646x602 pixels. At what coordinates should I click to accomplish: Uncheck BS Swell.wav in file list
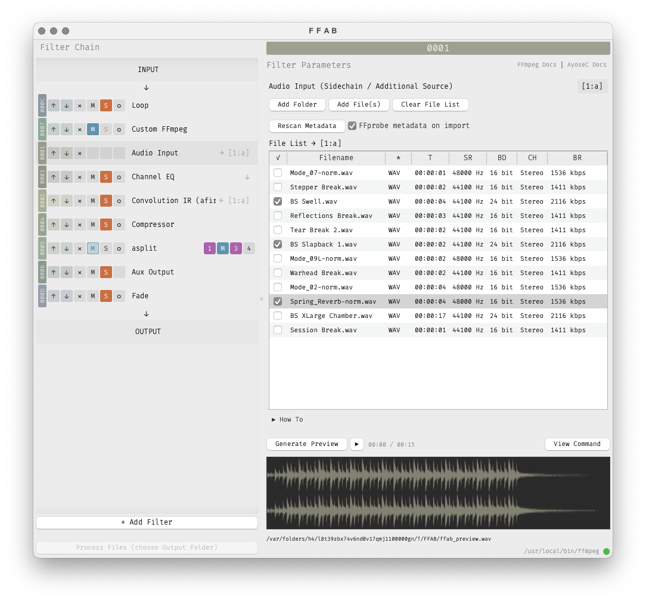click(278, 201)
